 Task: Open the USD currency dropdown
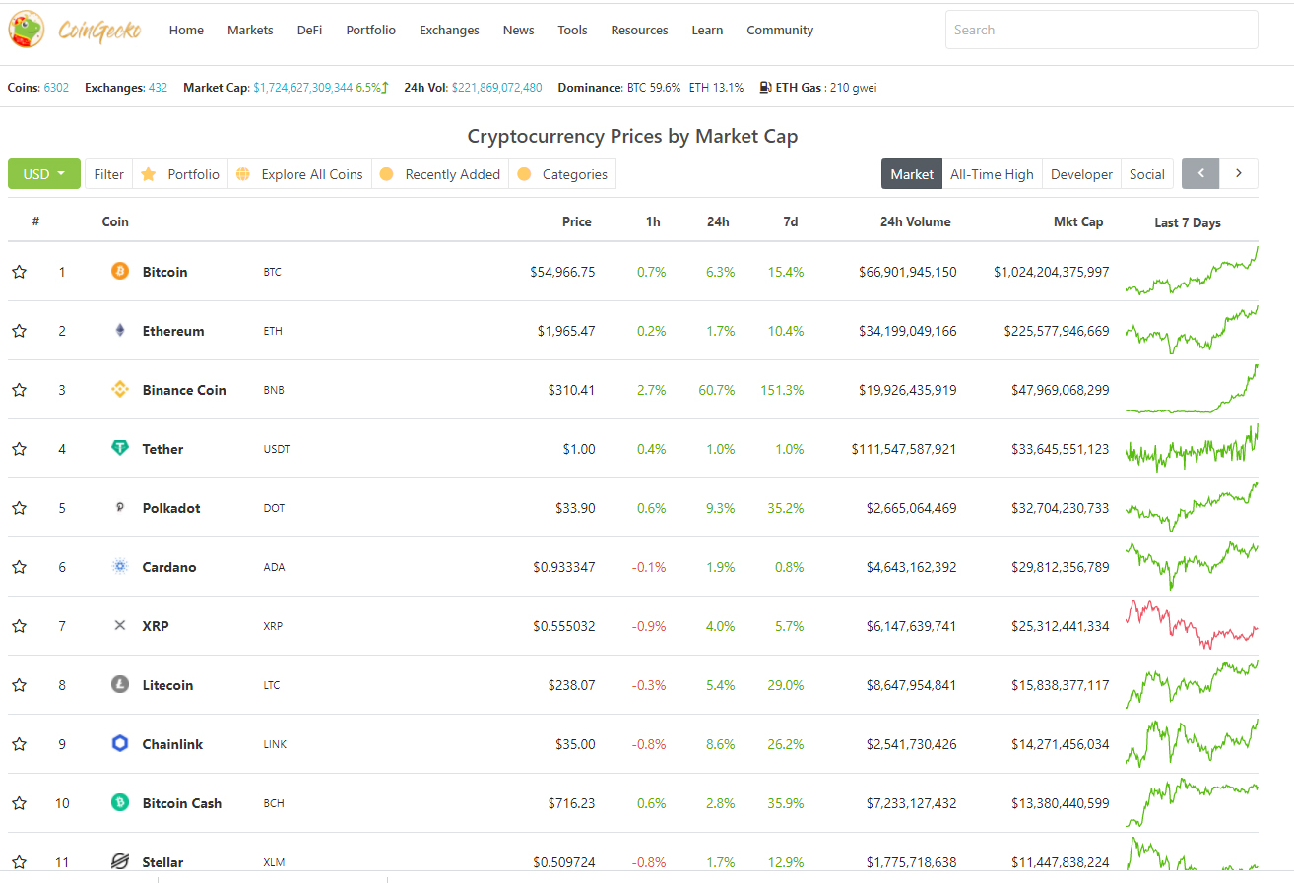pos(44,174)
